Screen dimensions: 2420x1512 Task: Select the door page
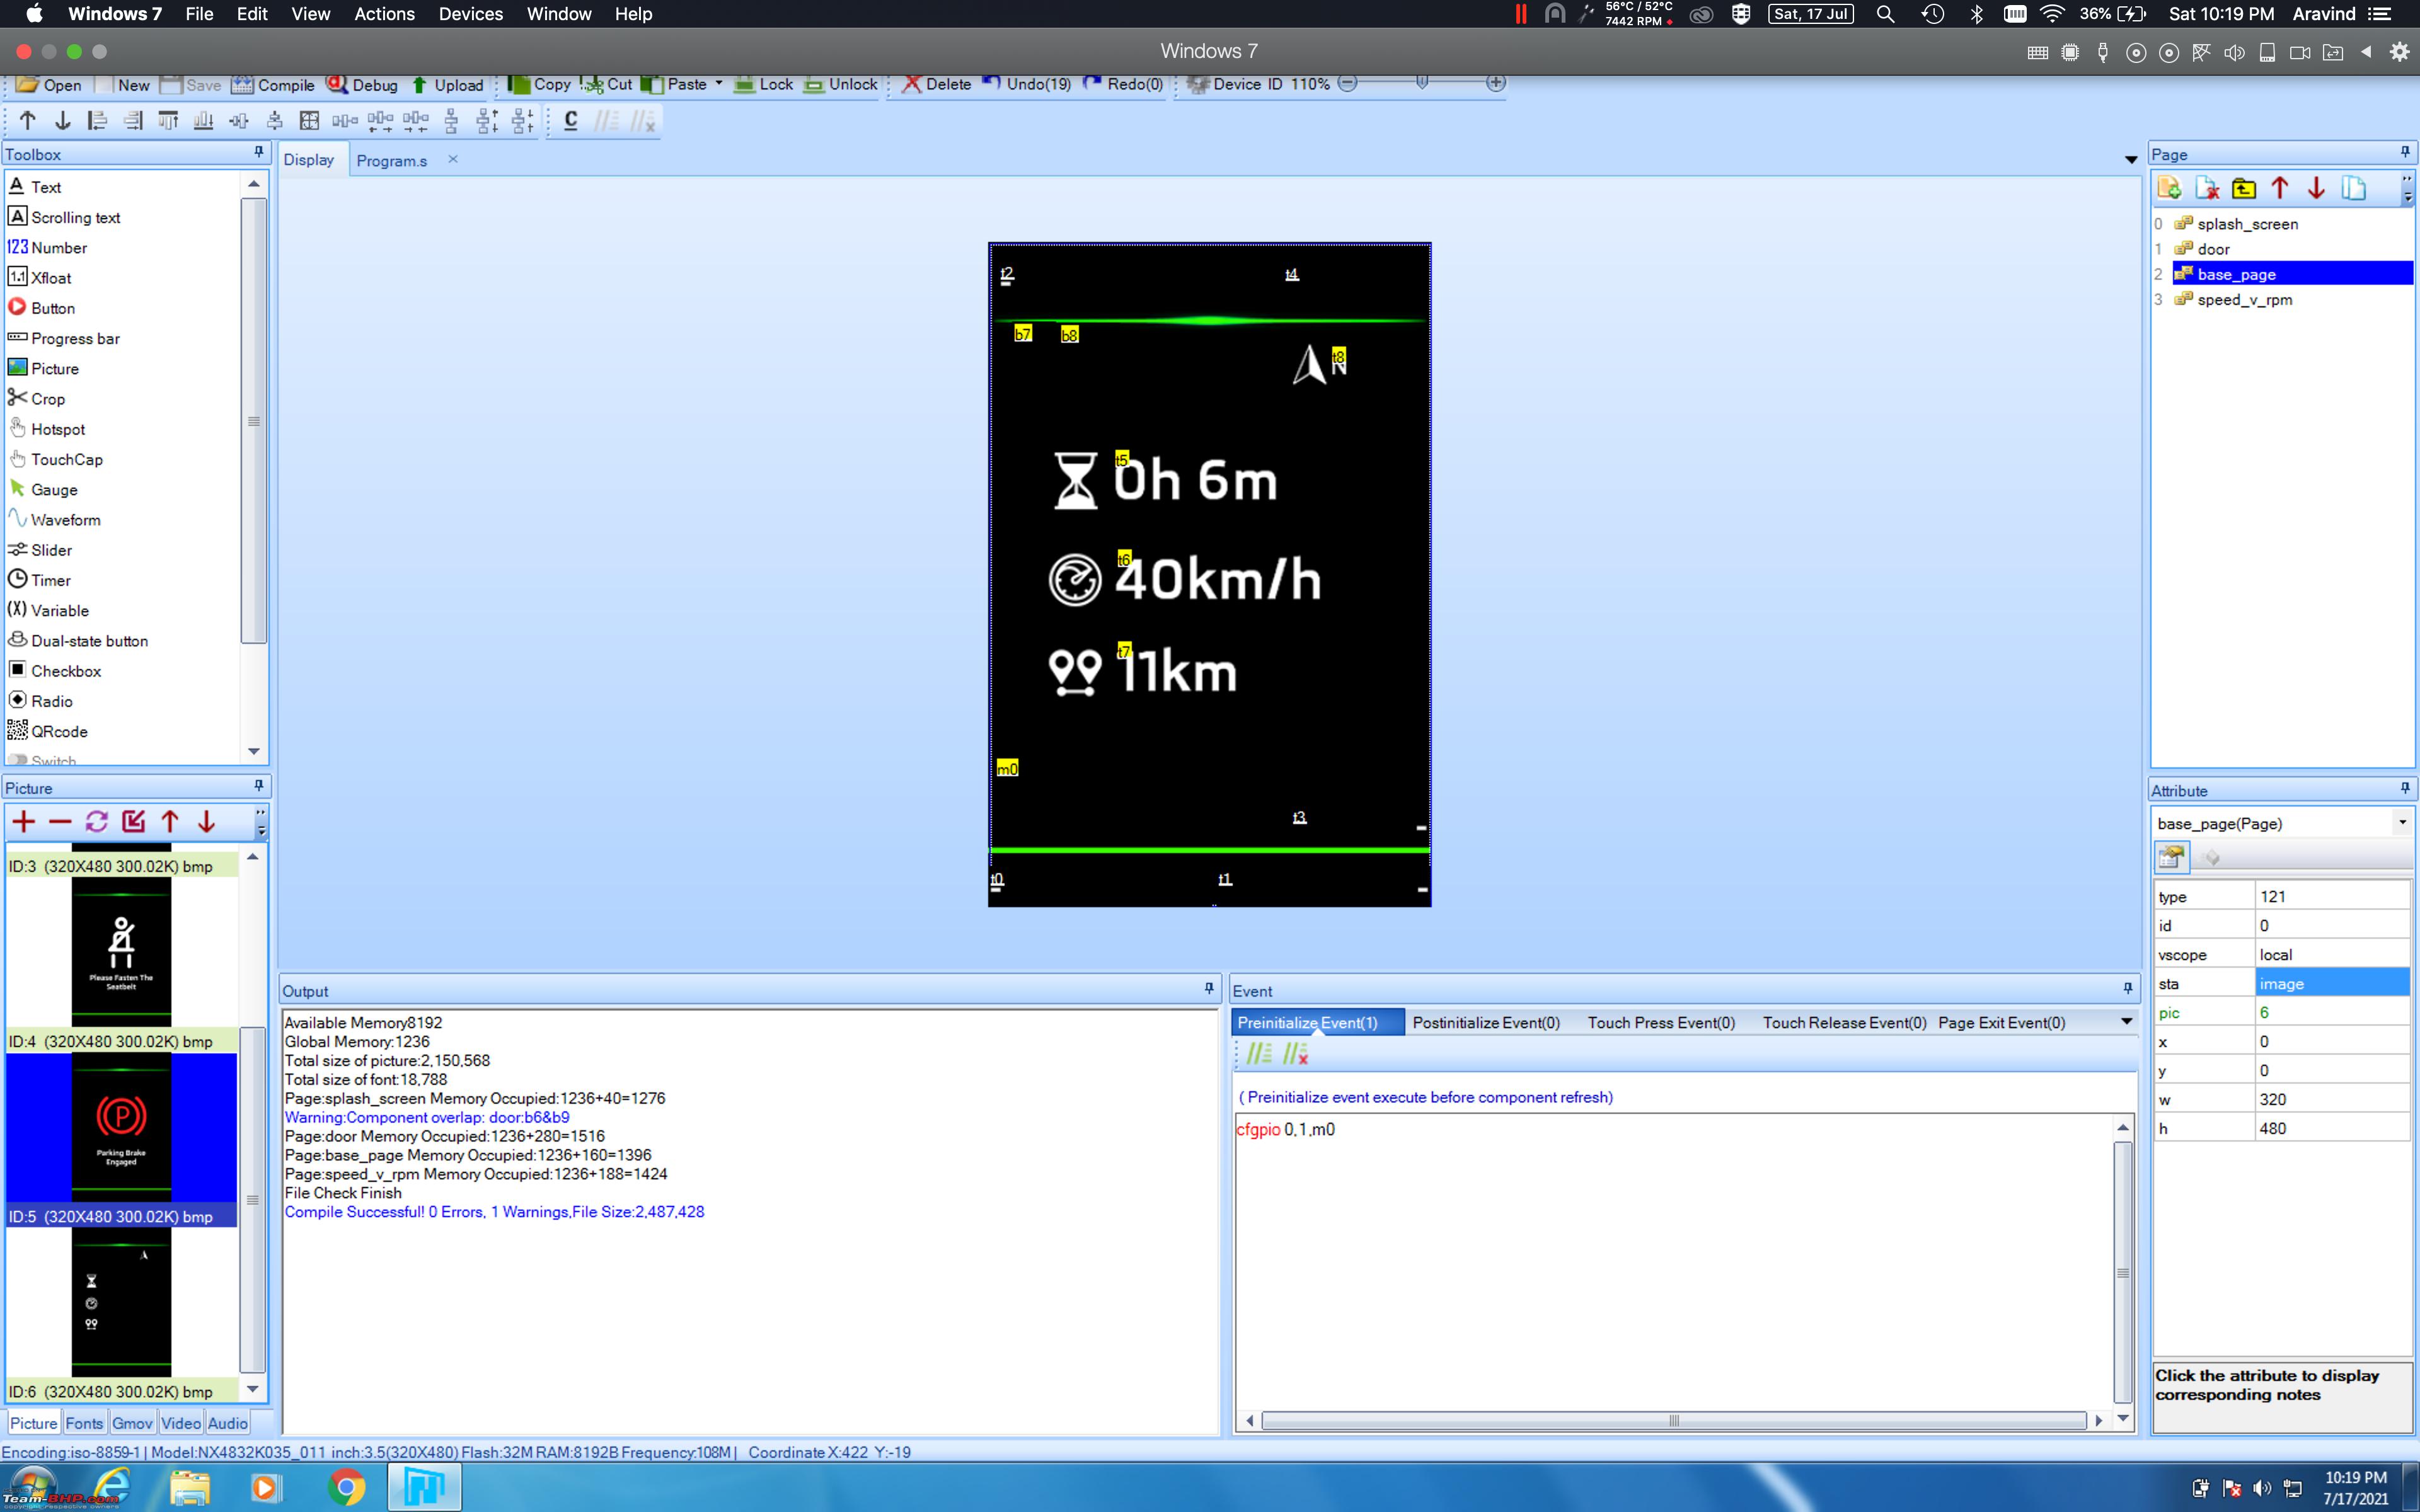tap(2213, 249)
